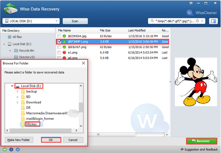Open the Facebook icon in status bar
This screenshot has height=153, width=221.
pos(11,149)
